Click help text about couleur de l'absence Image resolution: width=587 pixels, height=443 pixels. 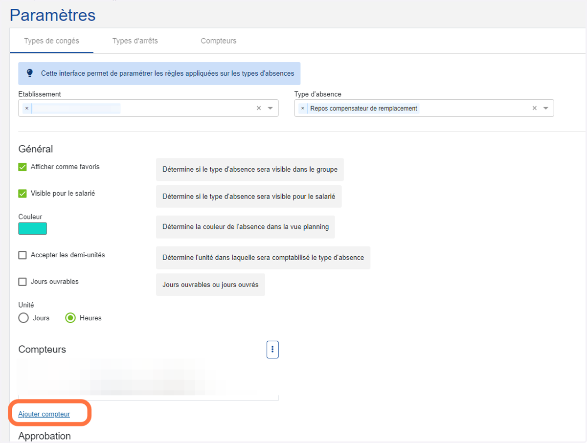point(246,227)
